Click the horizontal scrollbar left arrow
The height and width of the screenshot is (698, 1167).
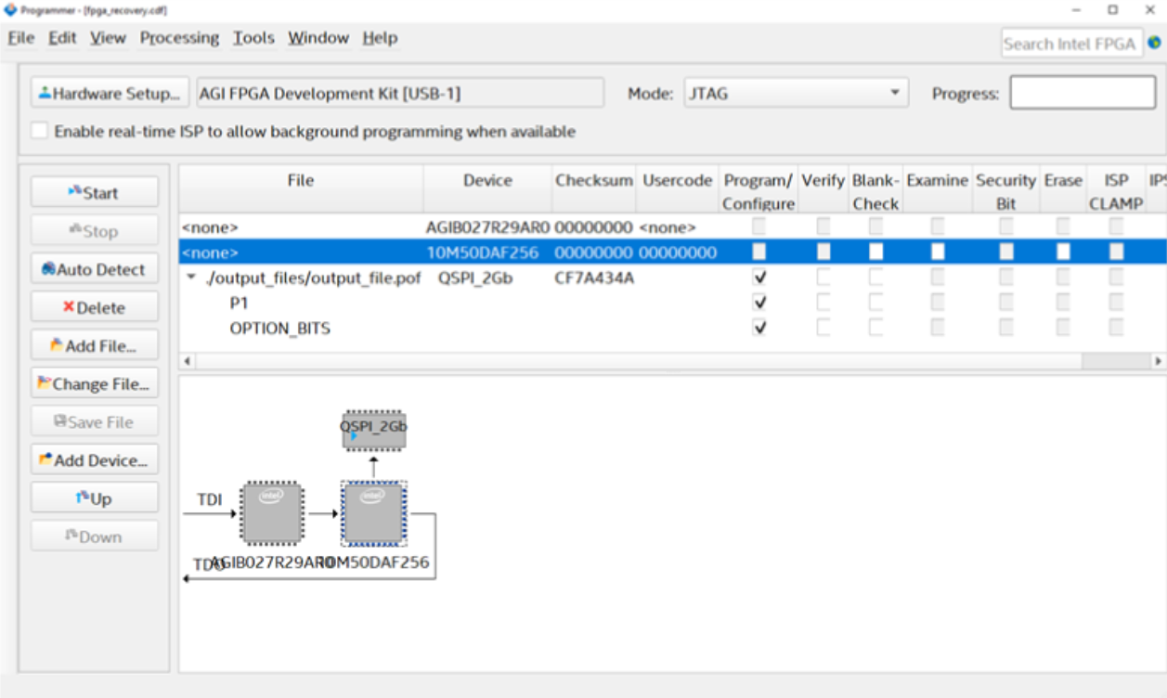tap(187, 361)
